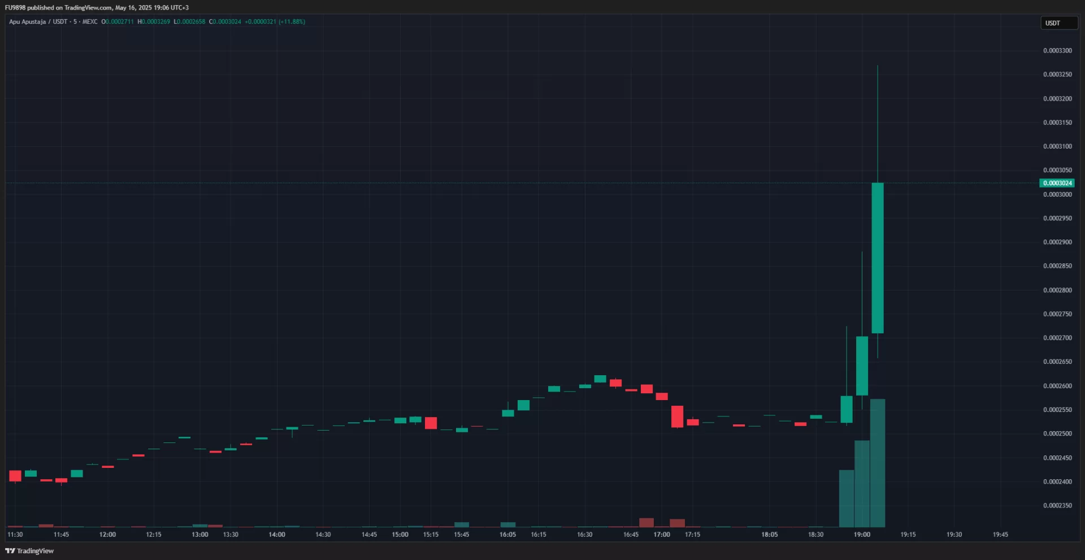Click the 0.0002500 price scale label
This screenshot has width=1085, height=560.
(1057, 434)
